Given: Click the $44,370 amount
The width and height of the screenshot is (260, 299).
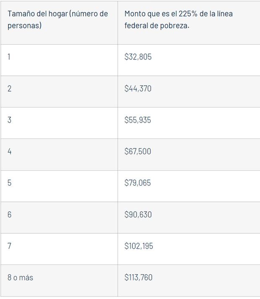Looking at the screenshot, I should point(138,89).
